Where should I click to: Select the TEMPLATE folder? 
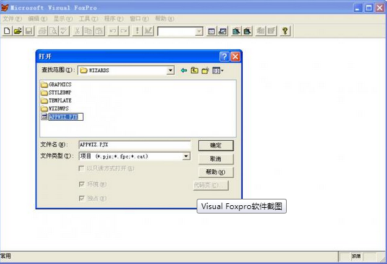[56, 100]
